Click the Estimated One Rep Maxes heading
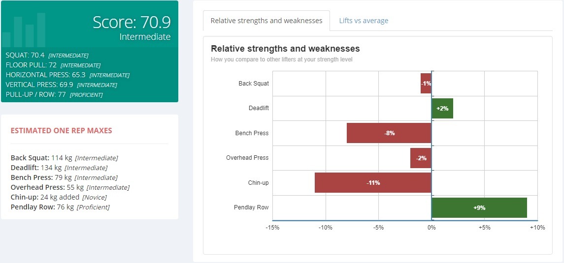Viewport: 564px width, 263px height. coord(61,131)
